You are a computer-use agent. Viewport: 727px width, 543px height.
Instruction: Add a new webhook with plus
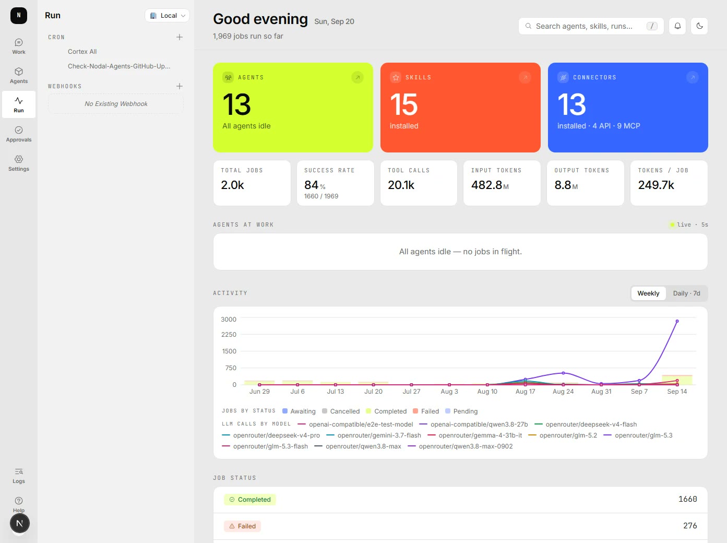click(180, 86)
